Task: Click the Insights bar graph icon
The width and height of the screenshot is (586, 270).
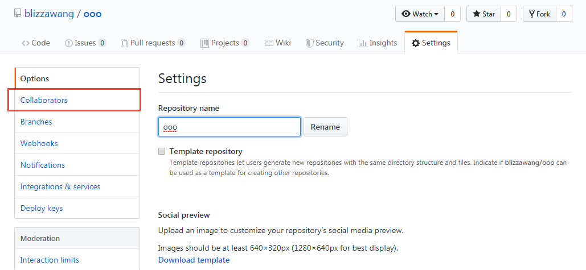Action: (363, 43)
